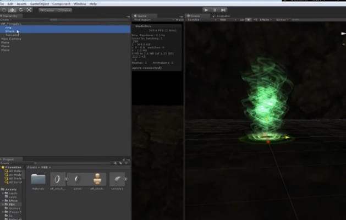Open the Assets menu
Screen dimensions: 346x220
pos(21,4)
